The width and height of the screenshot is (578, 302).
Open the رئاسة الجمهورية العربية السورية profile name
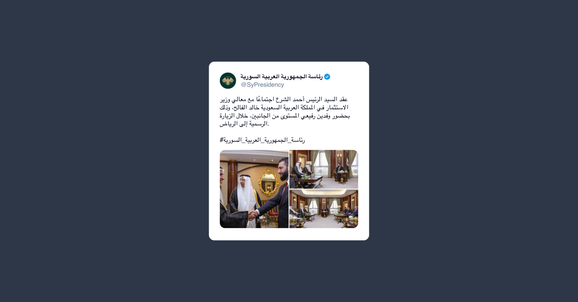pyautogui.click(x=281, y=77)
